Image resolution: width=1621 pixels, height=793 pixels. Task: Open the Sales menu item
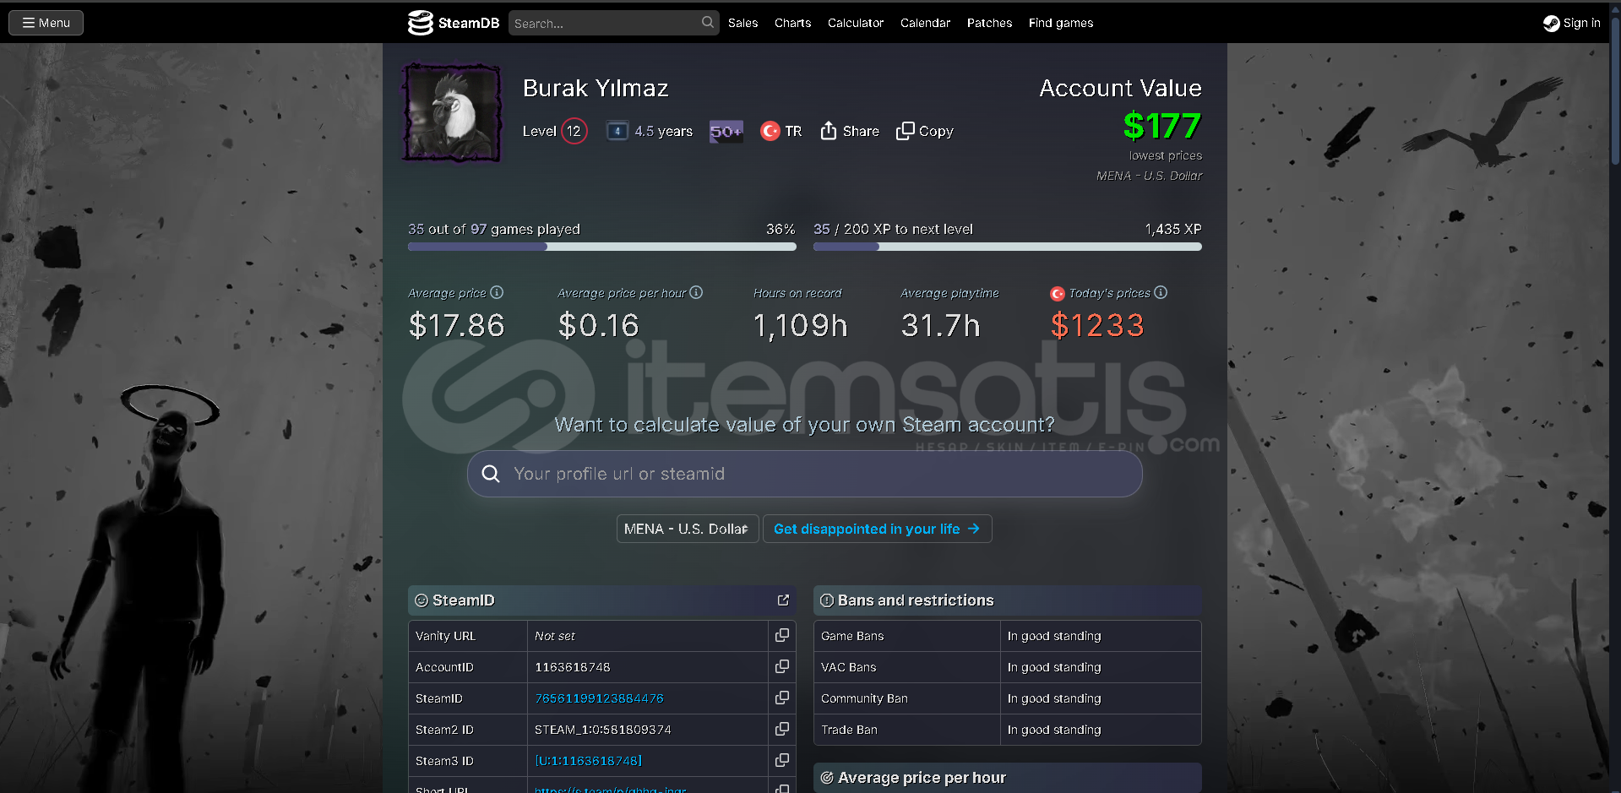click(743, 23)
